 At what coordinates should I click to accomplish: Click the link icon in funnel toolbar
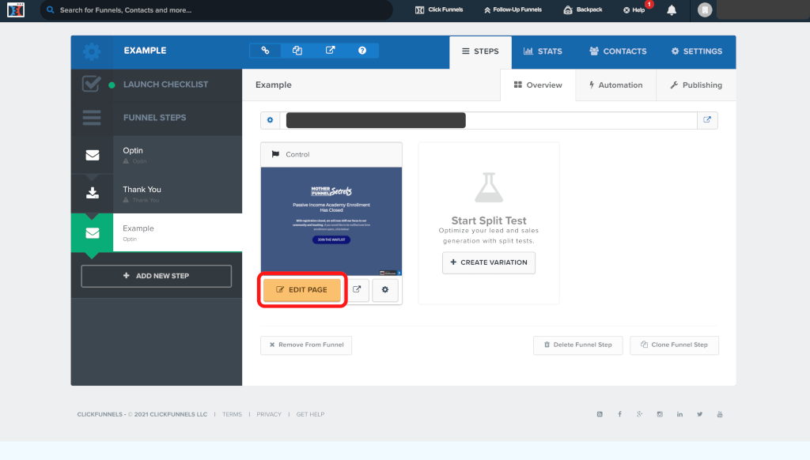click(265, 51)
